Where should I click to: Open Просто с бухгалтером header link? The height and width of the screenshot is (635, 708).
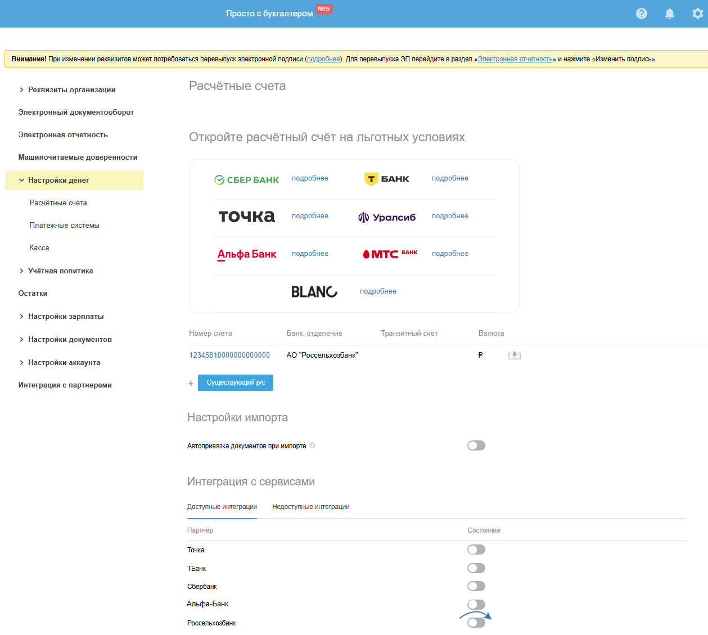269,13
